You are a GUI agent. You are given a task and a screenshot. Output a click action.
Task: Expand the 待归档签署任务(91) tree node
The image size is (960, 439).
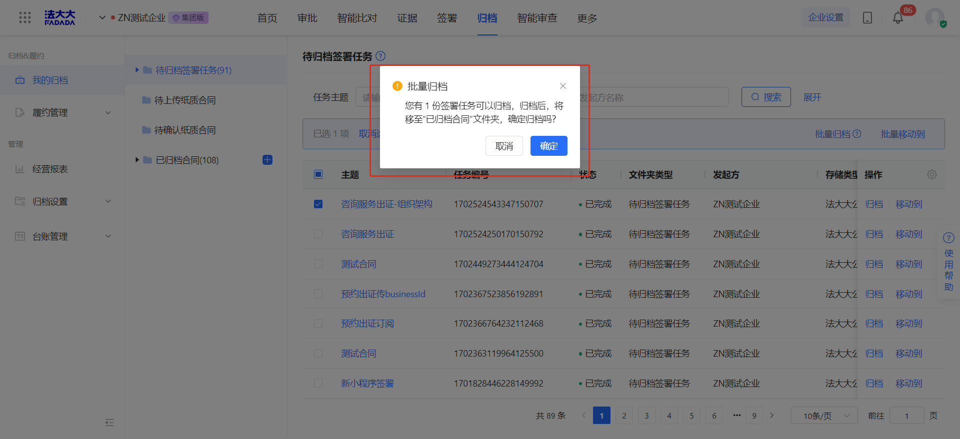pyautogui.click(x=137, y=70)
